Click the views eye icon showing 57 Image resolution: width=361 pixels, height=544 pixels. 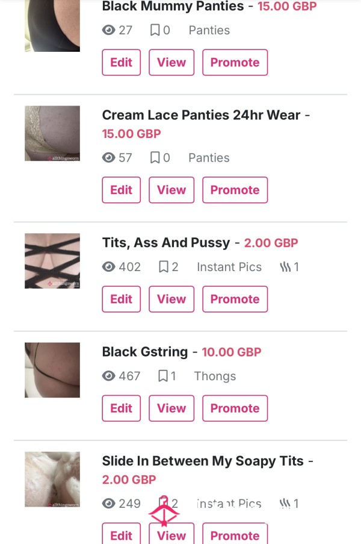108,158
